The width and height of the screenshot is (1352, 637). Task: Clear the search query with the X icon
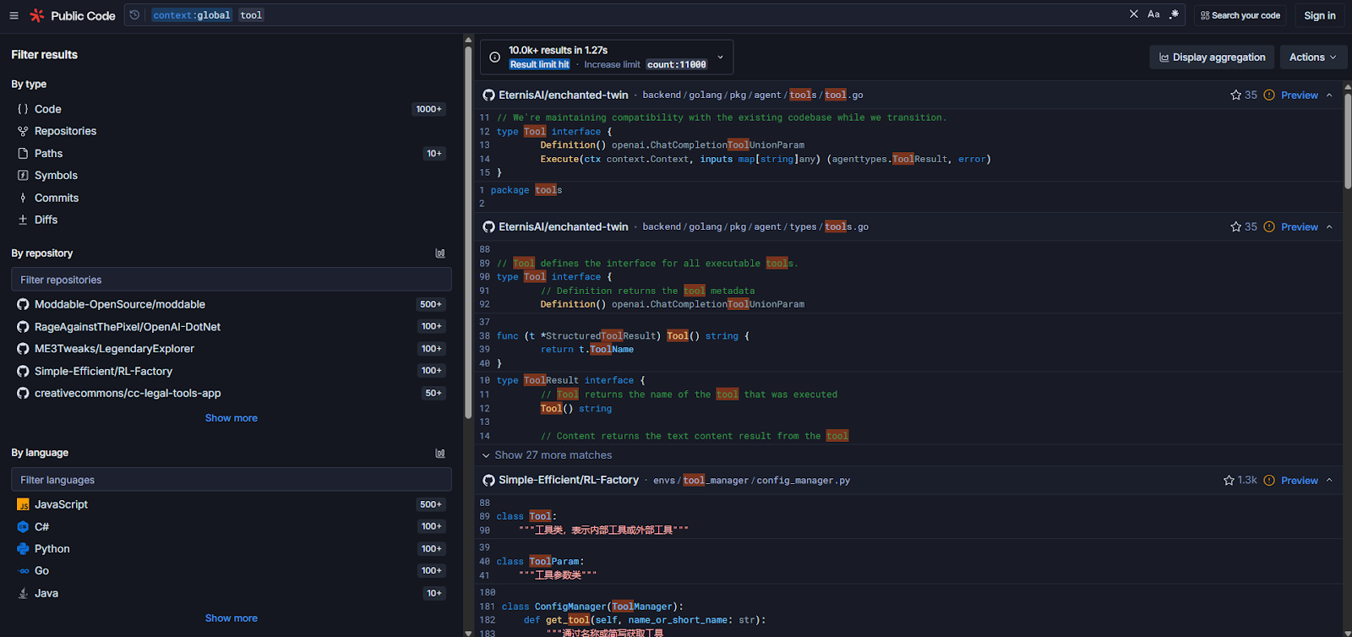coord(1134,14)
